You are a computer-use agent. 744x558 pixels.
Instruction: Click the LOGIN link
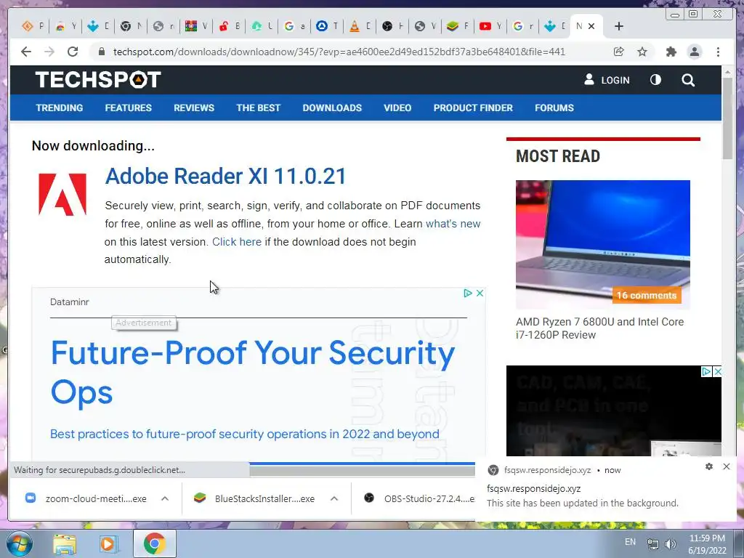click(607, 80)
